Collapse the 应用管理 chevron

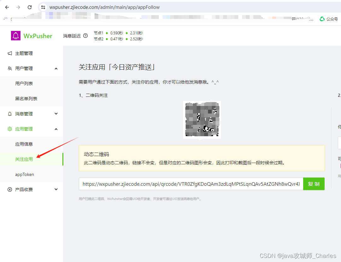(x=56, y=129)
